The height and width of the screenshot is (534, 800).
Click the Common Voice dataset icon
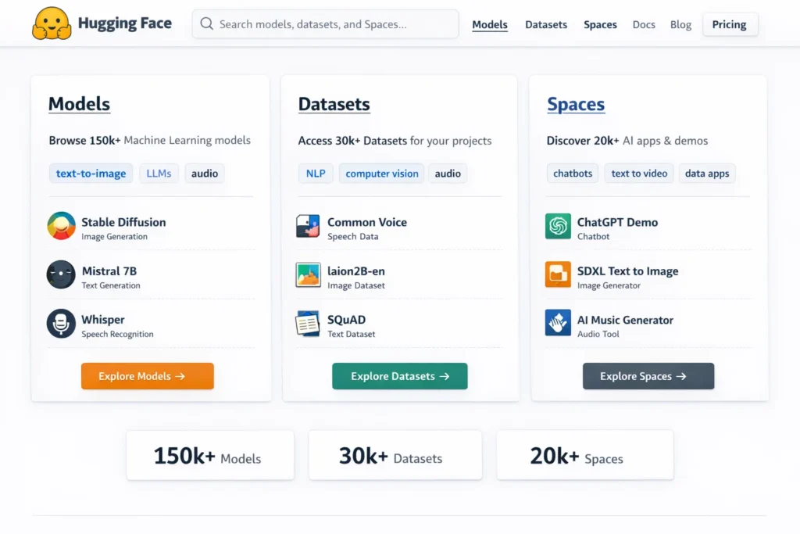[x=308, y=225]
